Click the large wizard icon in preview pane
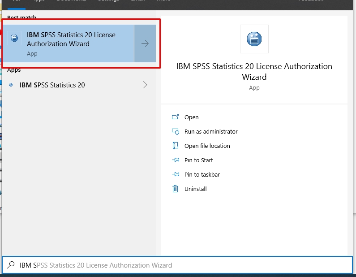The image size is (356, 277). tap(254, 39)
